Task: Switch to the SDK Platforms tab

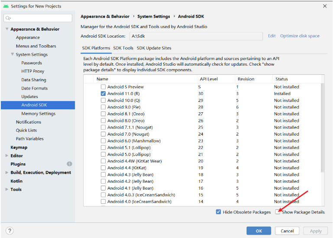Action: pyautogui.click(x=96, y=48)
